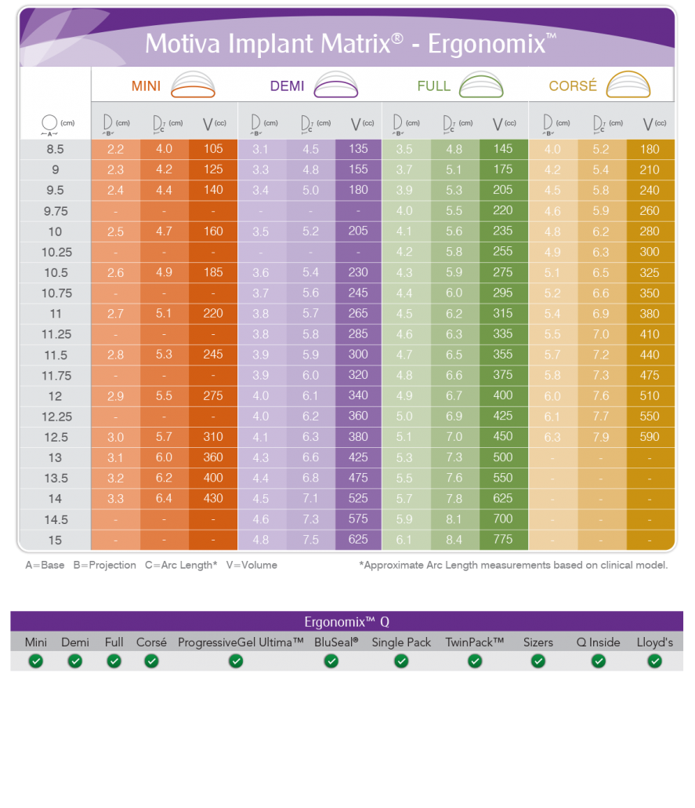Click the arc length icon under DEMI
This screenshot has height=808, width=695.
point(306,124)
